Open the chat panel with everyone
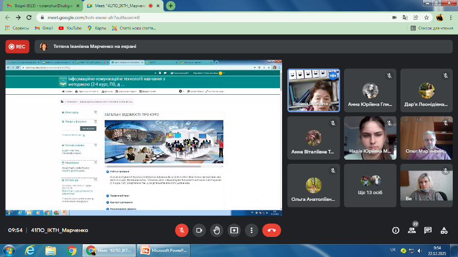This screenshot has width=458, height=257. (428, 230)
